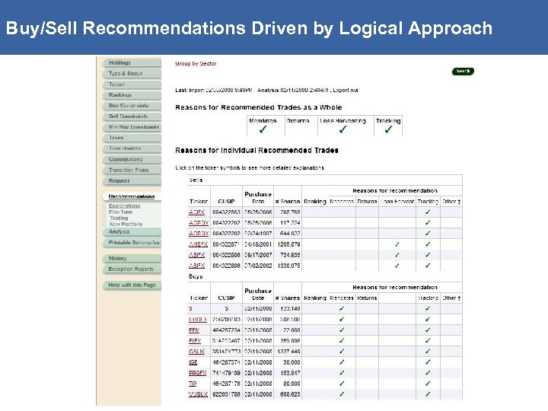Click the Sells section label
This screenshot has width=548, height=411.
[196, 180]
